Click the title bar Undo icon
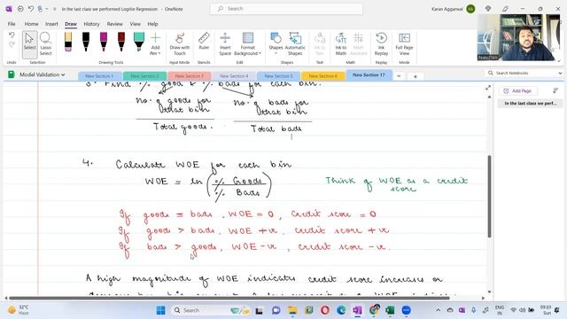Viewport: 567px width, 319px height. 31,9
